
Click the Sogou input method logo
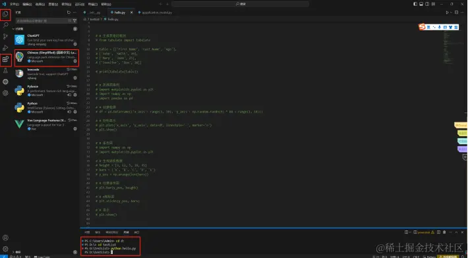422,27
